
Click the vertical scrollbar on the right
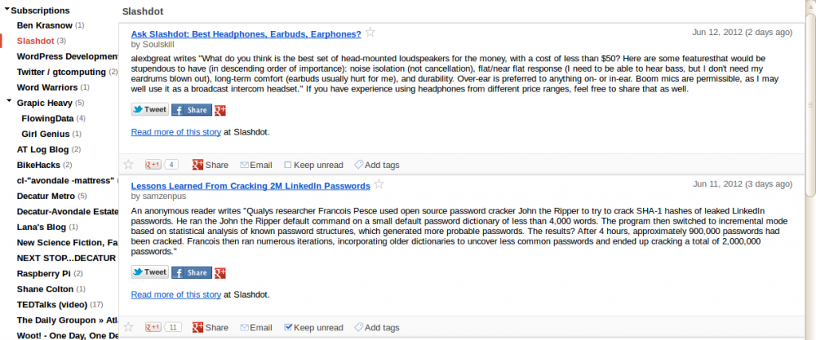810,104
